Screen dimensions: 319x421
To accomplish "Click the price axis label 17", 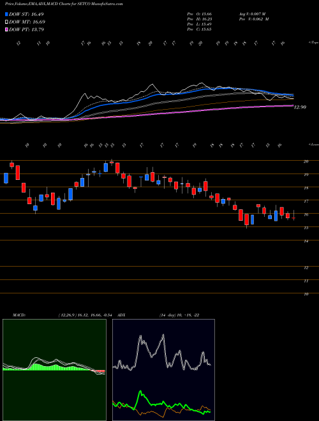I will coord(306,201).
